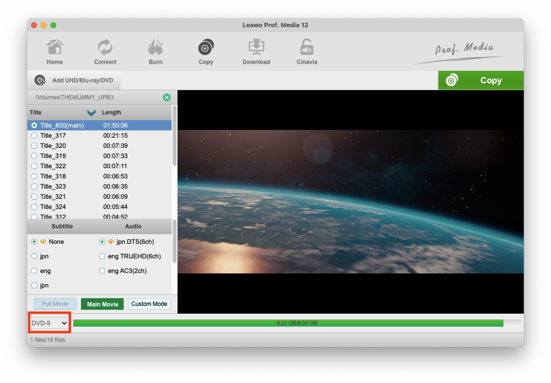551x383 pixels.
Task: Click length value 00:05:44
Action: click(115, 207)
